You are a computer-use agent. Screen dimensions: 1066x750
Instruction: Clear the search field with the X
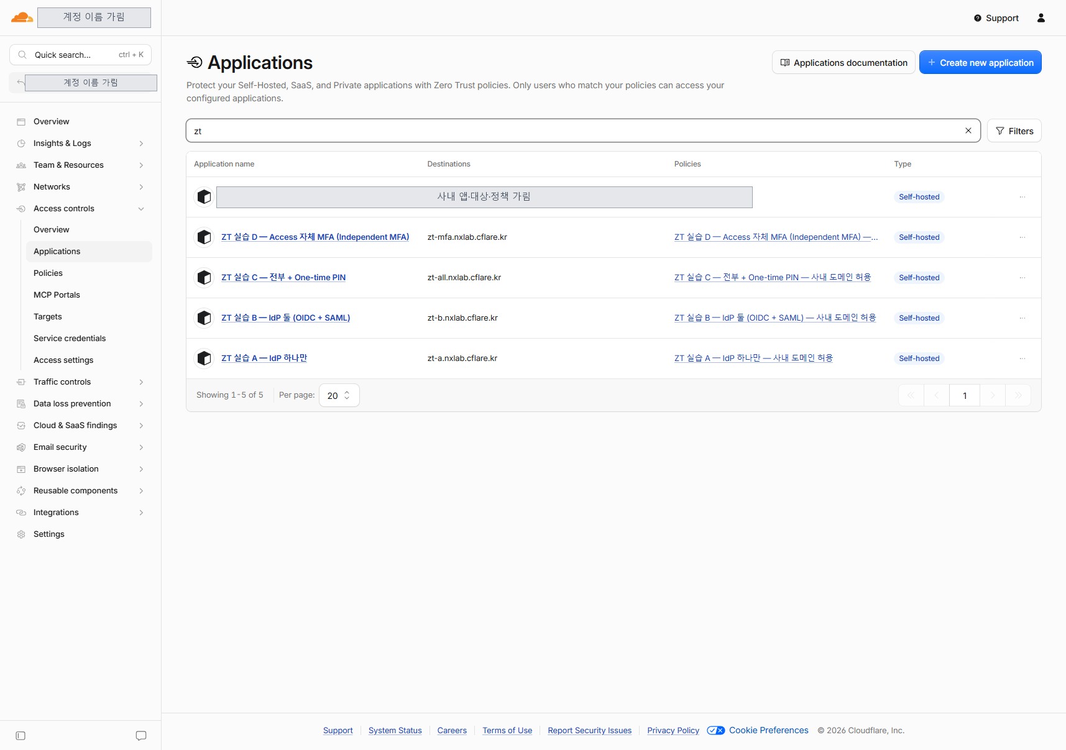[968, 130]
